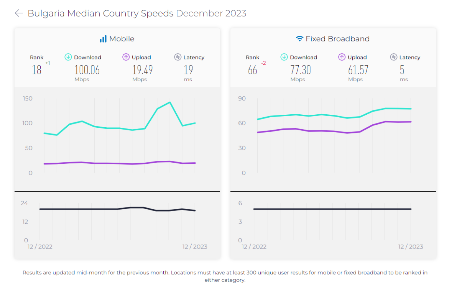
Task: Click the Mobile Upload arrow icon
Action: 126,57
